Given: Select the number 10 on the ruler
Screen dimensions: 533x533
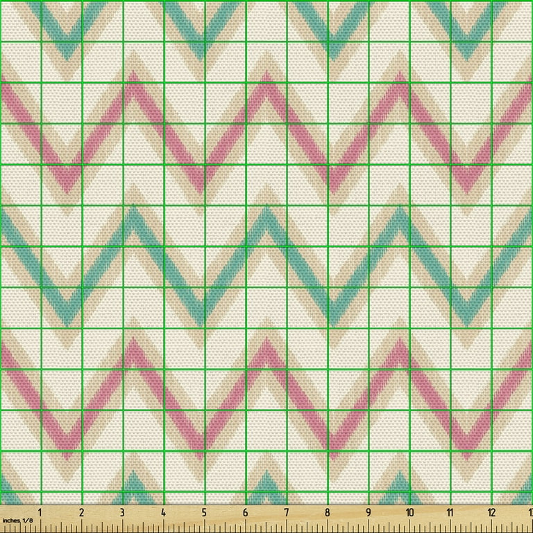Looking at the screenshot, I should click(x=409, y=514).
